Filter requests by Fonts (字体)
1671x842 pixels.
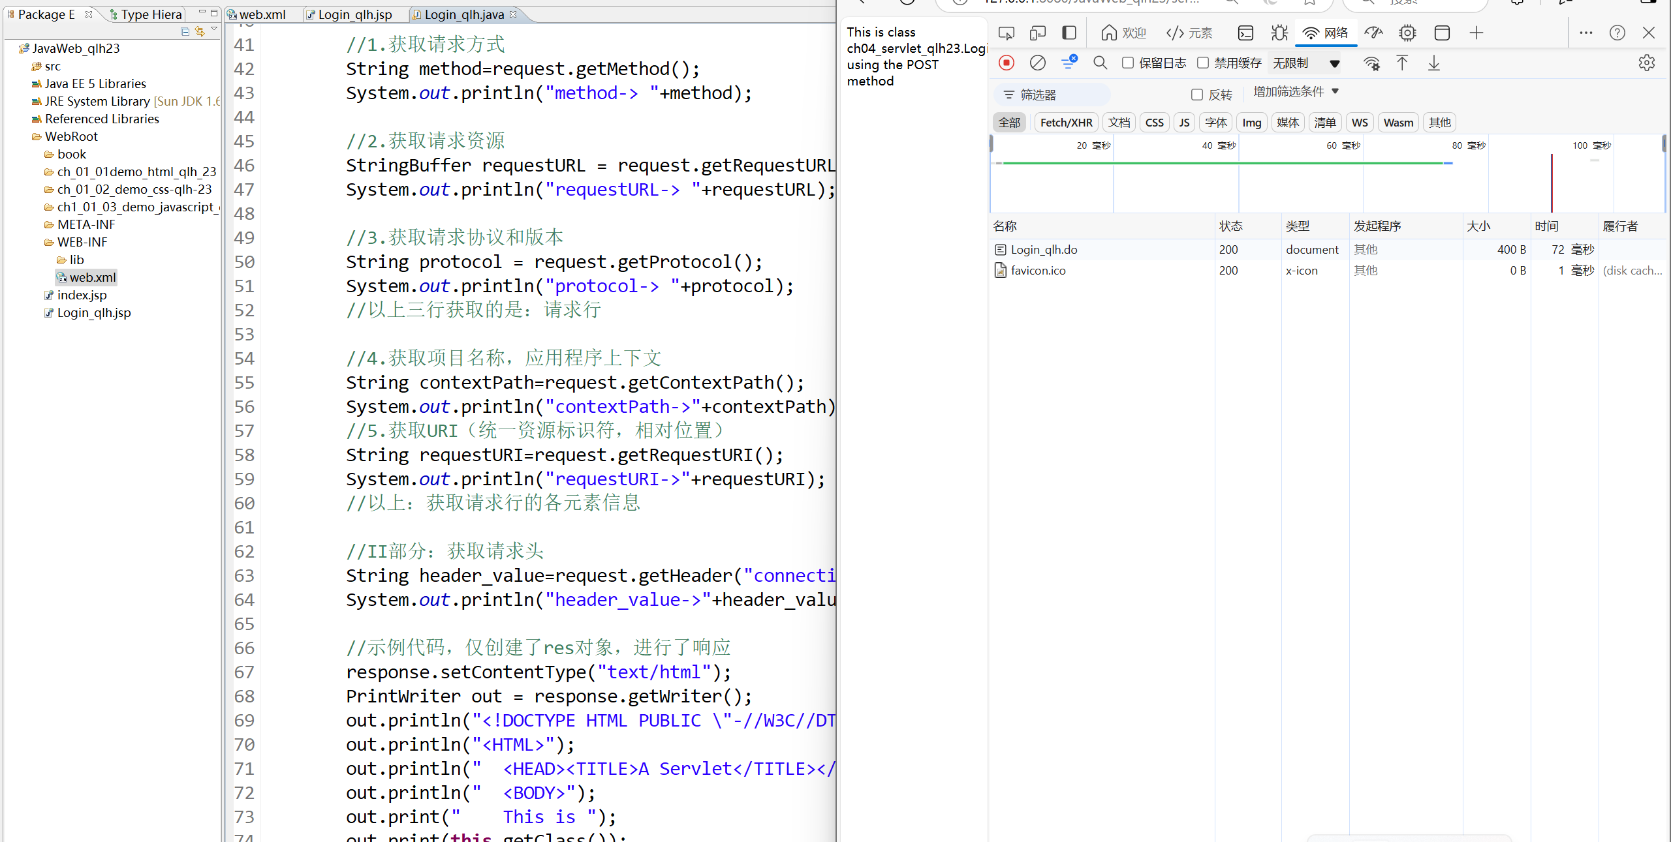(1215, 123)
